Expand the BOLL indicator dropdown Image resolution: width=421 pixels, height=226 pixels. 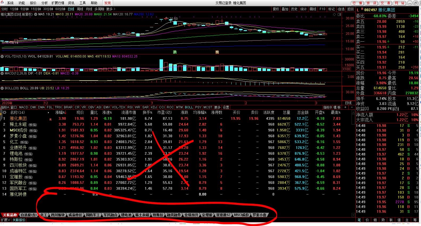pos(2,88)
